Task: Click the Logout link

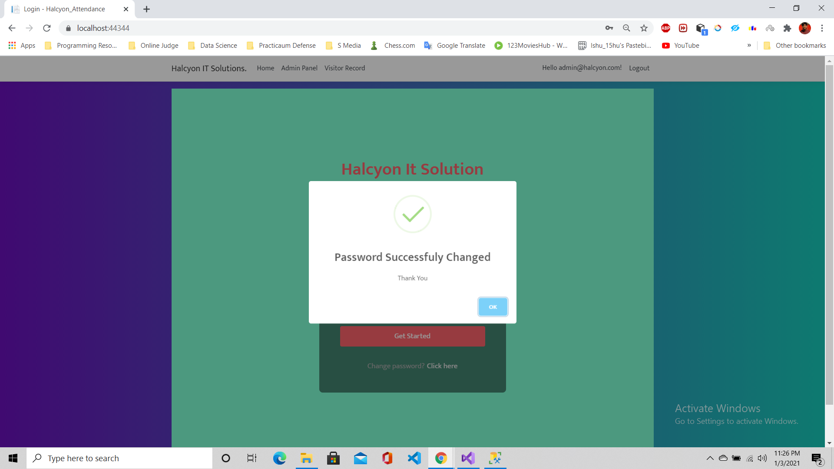Action: point(639,68)
